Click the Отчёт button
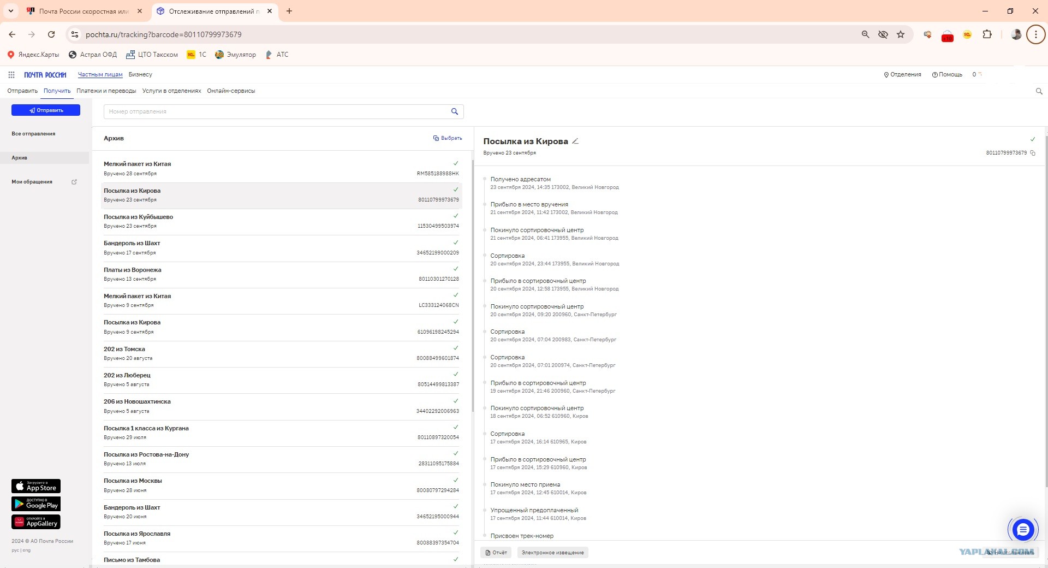The height and width of the screenshot is (568, 1048). pos(496,553)
